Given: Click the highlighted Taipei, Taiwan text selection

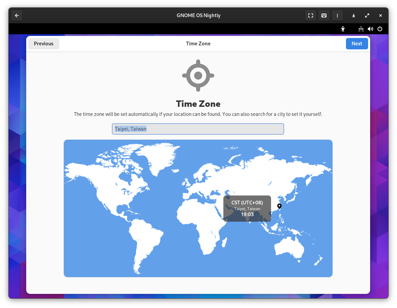Looking at the screenshot, I should point(131,129).
